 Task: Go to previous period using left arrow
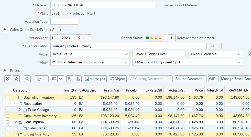pos(80,38)
